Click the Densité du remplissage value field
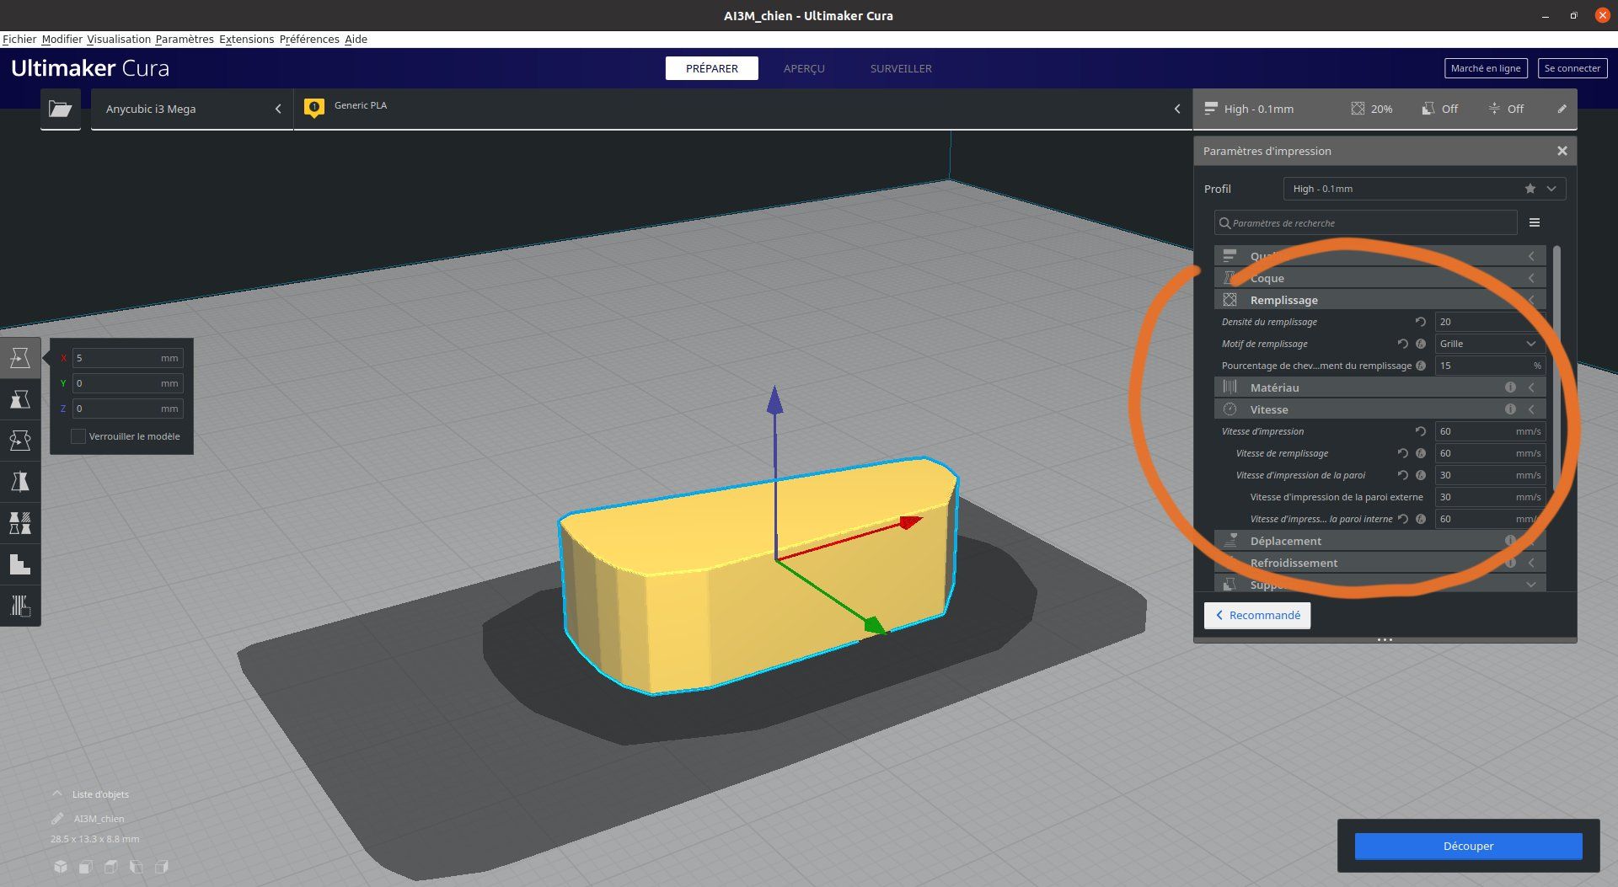Viewport: 1618px width, 887px height. click(x=1490, y=322)
